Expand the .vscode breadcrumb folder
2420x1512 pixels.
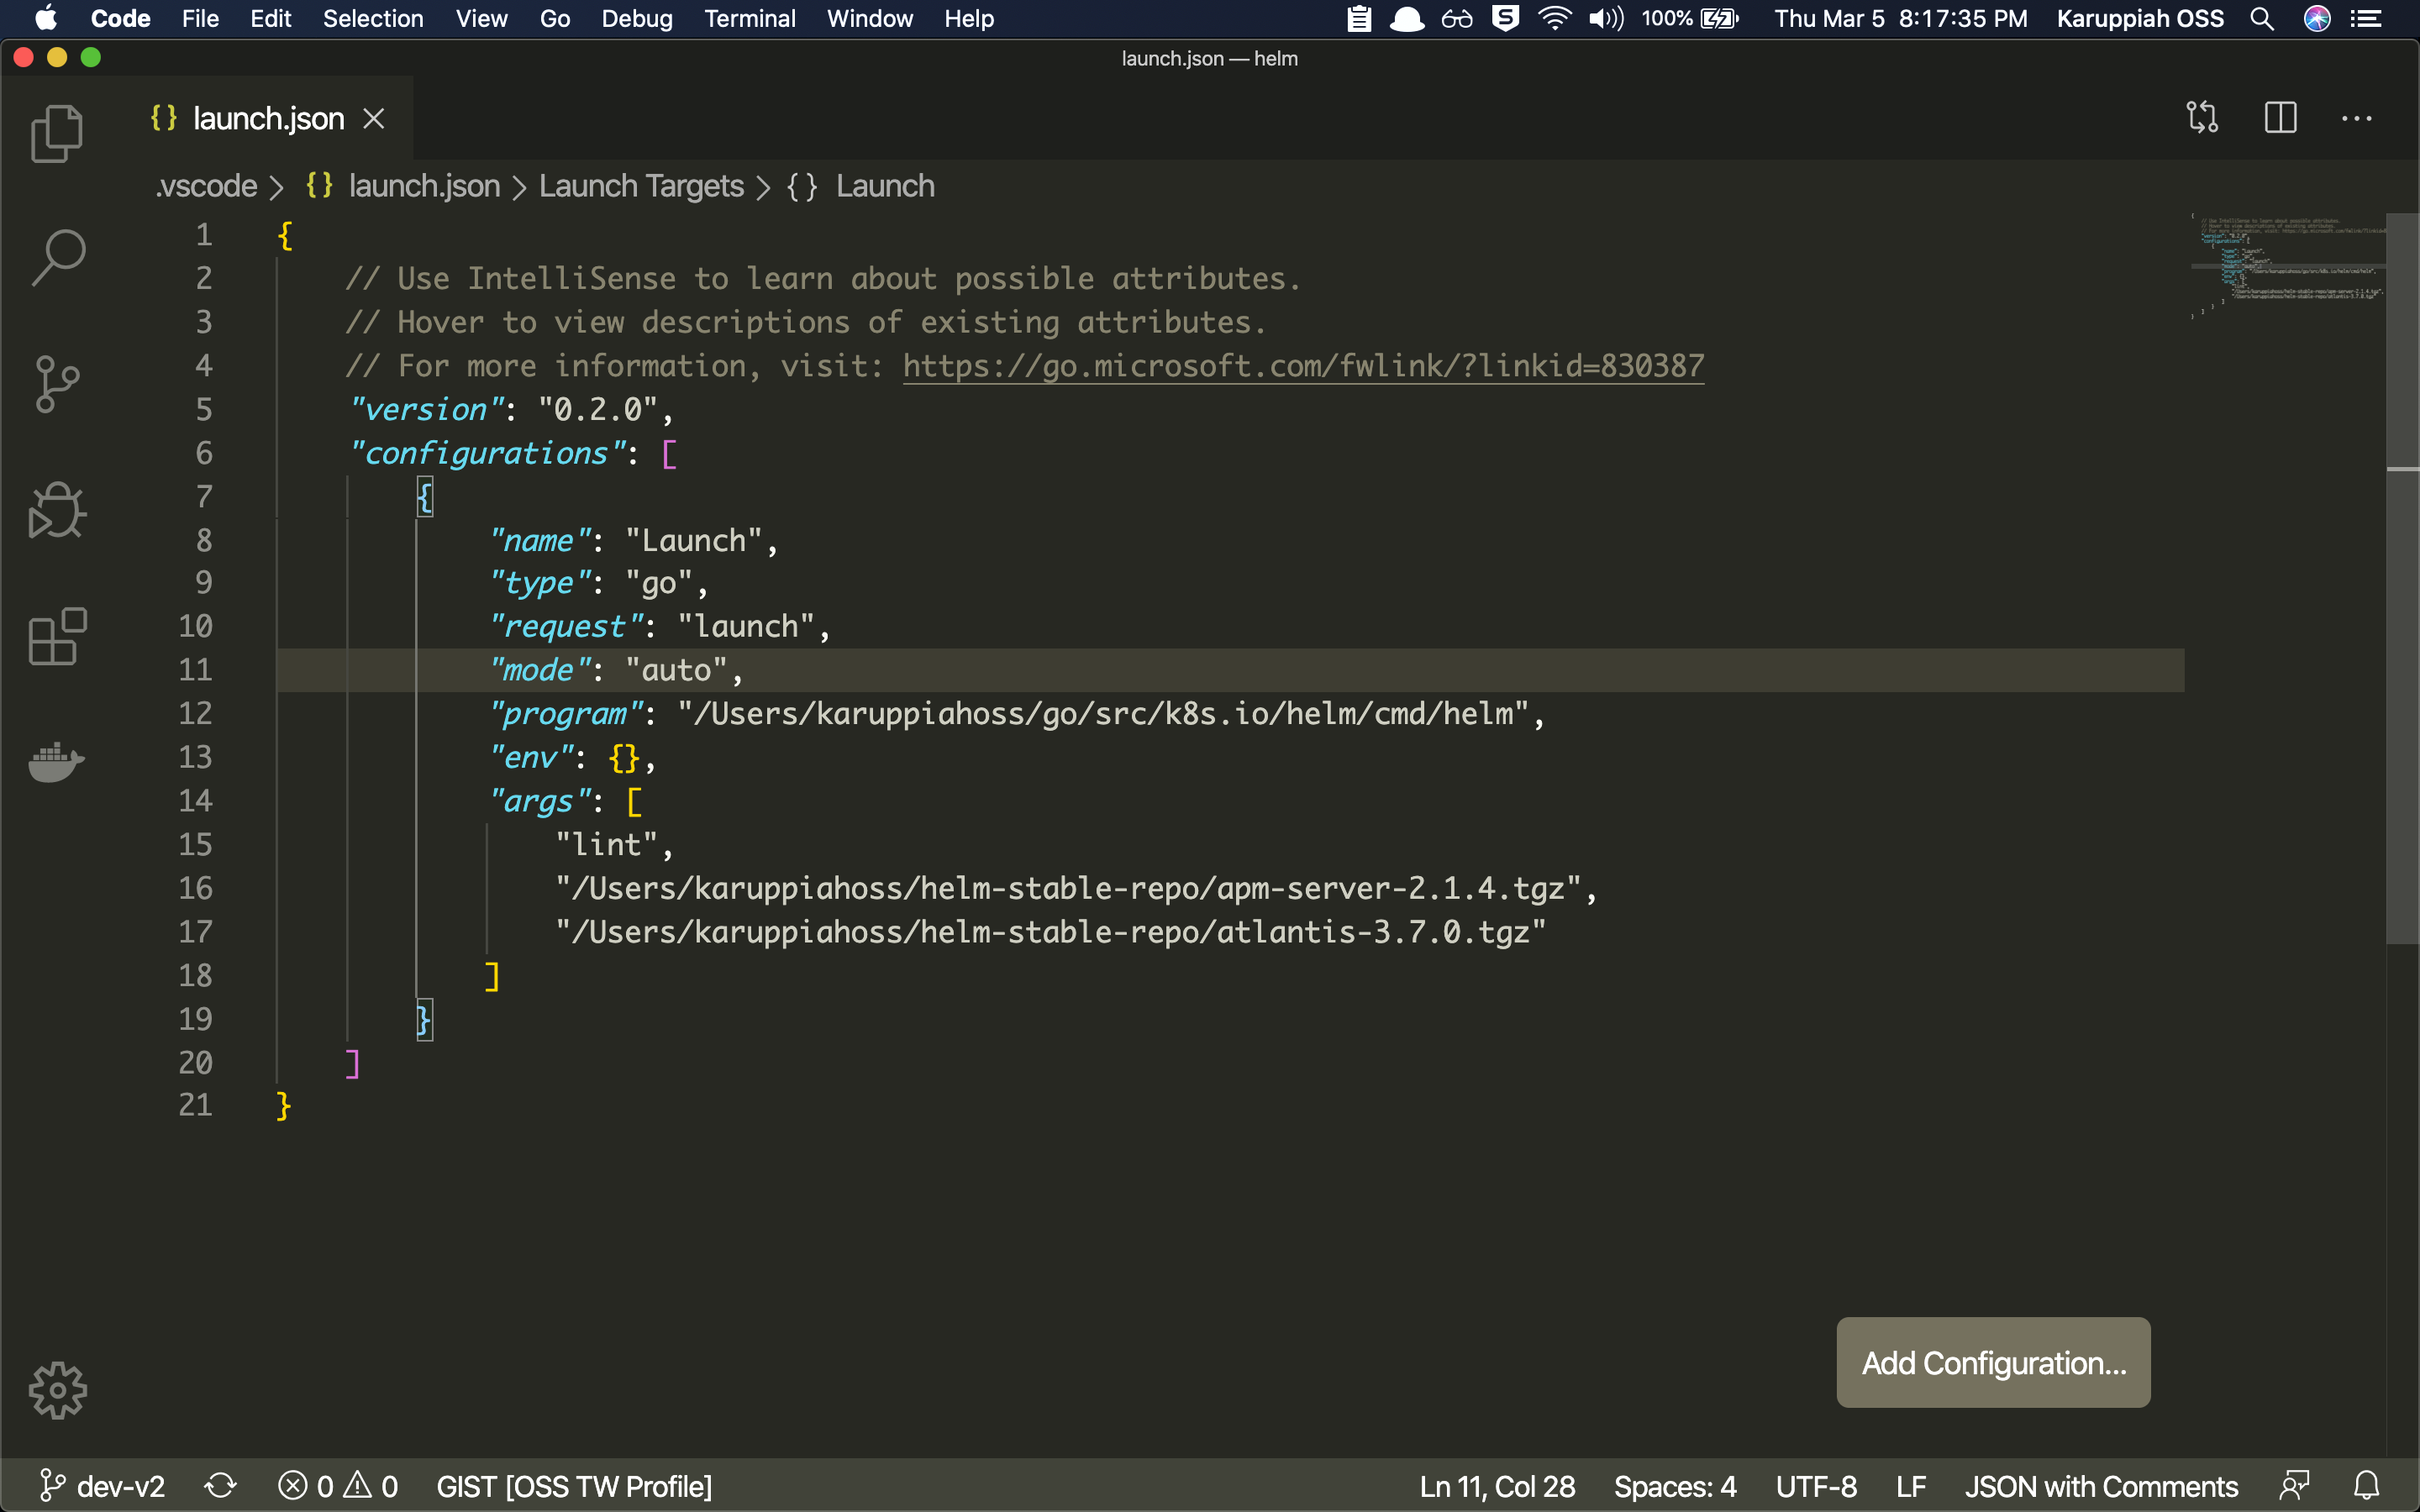pyautogui.click(x=207, y=186)
